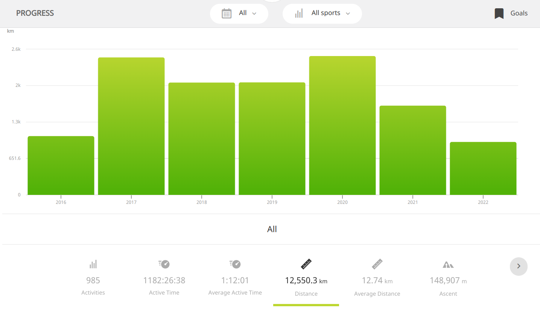This screenshot has width=540, height=313.
Task: Click the 2.6k y-axis label
Action: (16, 49)
